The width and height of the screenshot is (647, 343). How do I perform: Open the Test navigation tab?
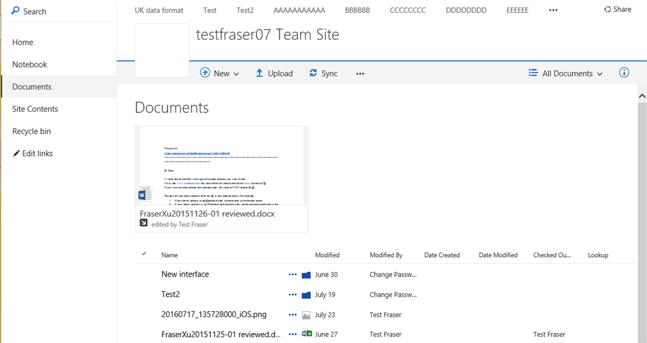210,10
